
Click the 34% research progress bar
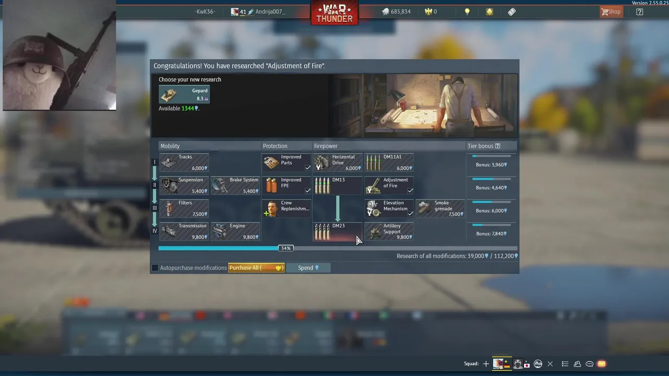[x=338, y=248]
